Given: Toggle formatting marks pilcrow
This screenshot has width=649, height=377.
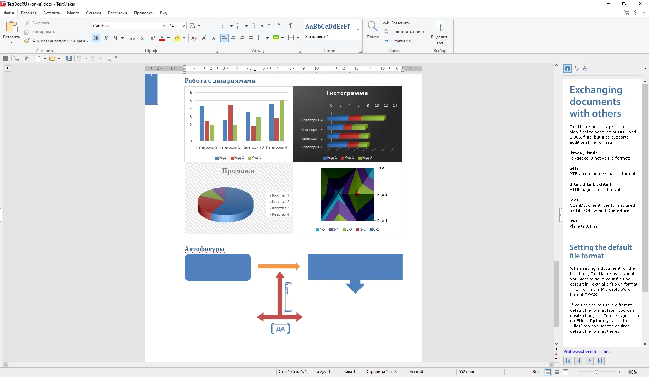Looking at the screenshot, I should click(x=290, y=26).
